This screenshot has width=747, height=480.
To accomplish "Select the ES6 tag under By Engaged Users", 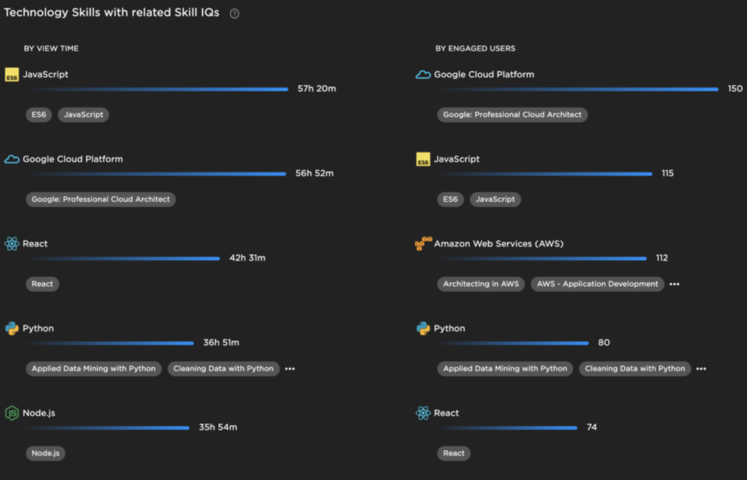I will 450,199.
